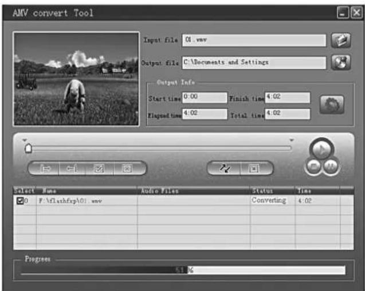
Task: Click the cancel clip X icon
Action: coord(127,168)
